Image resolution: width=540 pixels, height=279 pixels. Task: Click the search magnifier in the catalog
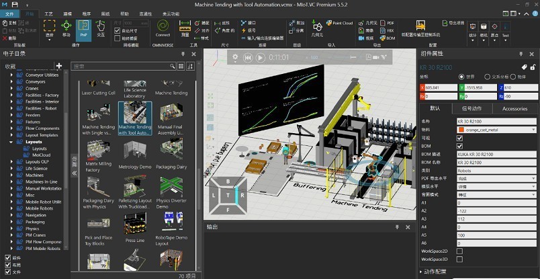tap(173, 66)
